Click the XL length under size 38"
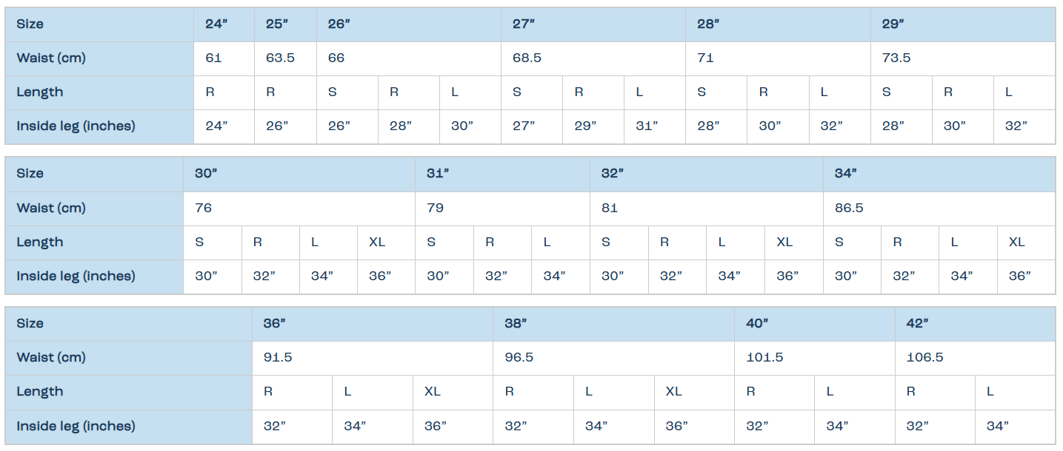Screen dimensions: 1063x451 673,391
